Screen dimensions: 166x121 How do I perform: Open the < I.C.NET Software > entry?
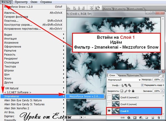33,92
